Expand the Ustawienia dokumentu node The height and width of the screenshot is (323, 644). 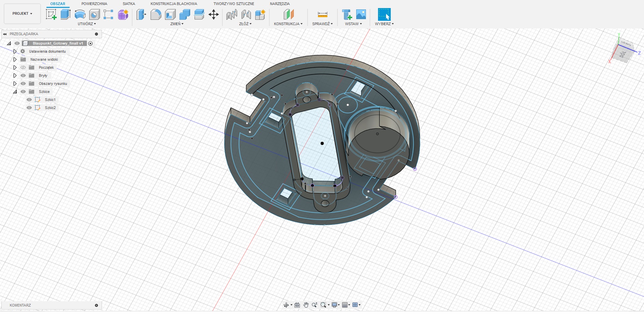(15, 51)
